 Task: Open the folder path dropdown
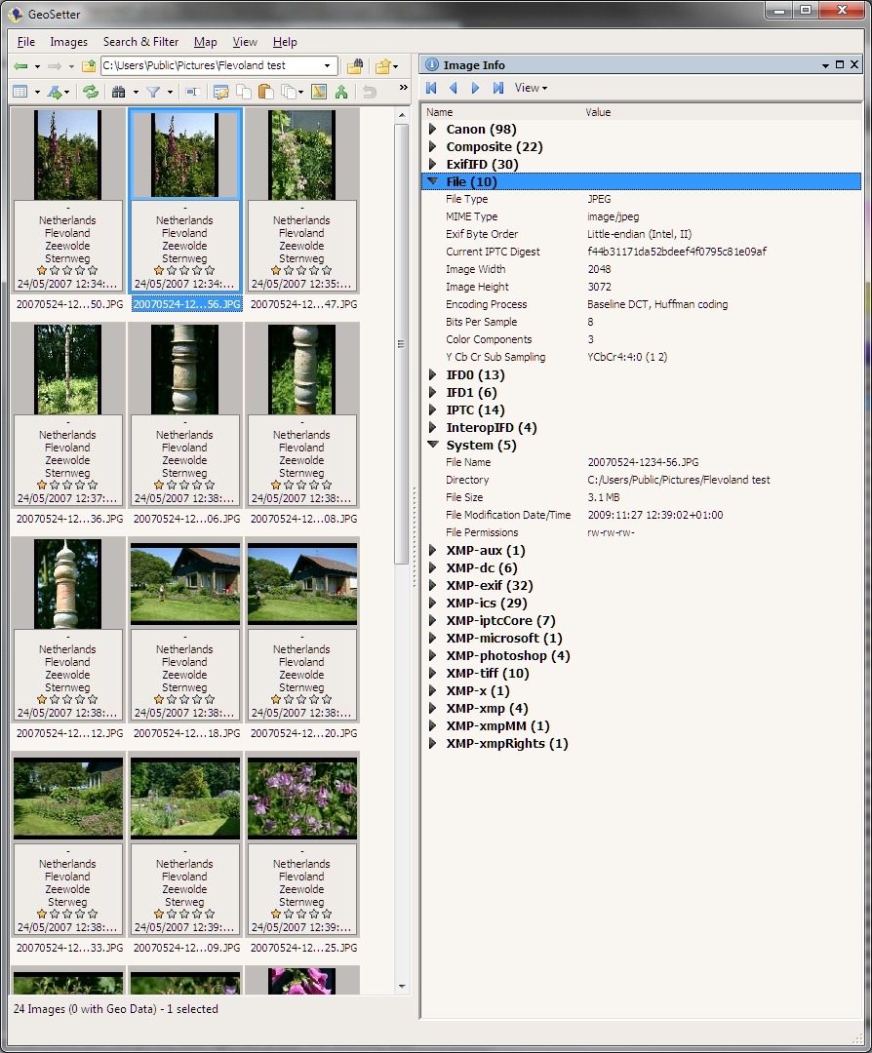click(x=328, y=66)
